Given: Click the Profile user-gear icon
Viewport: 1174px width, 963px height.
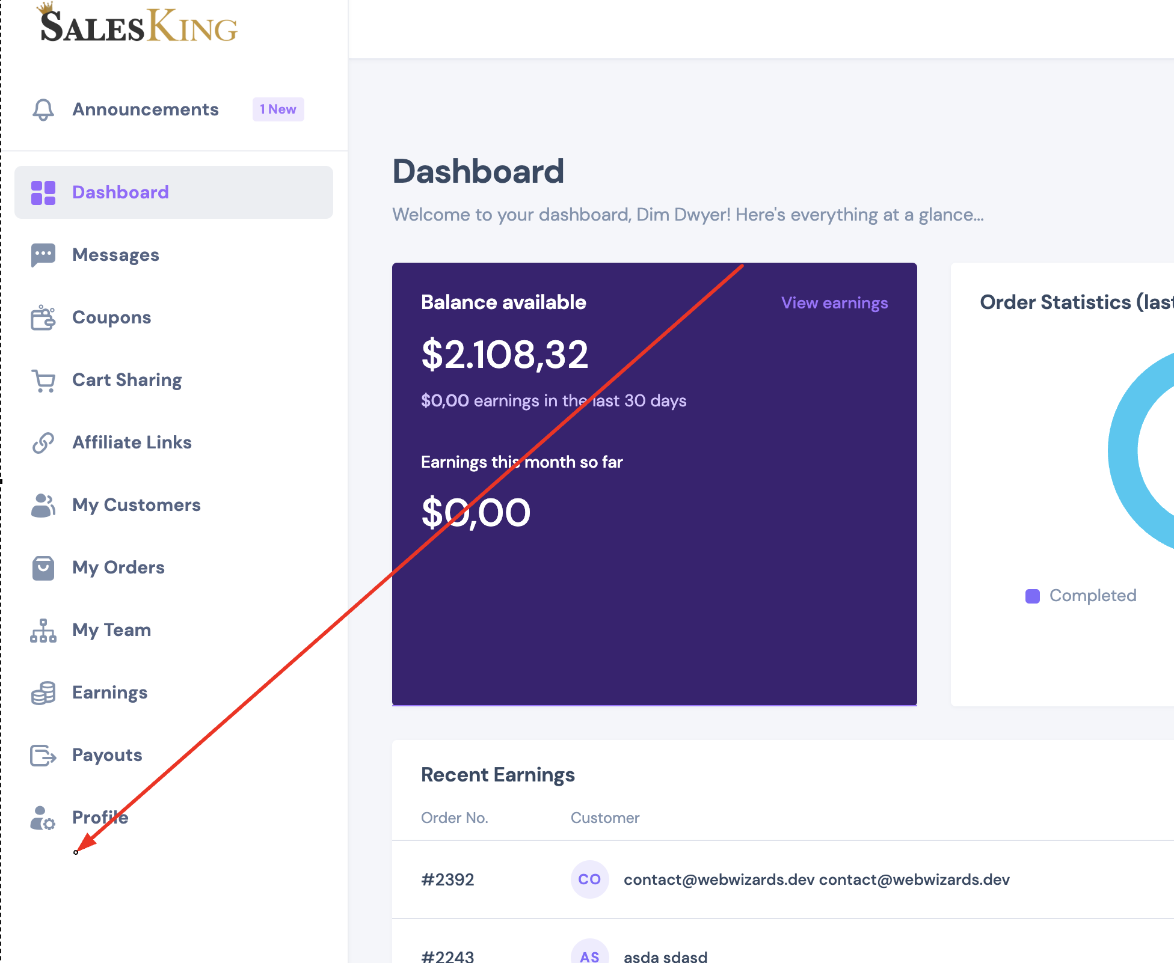Looking at the screenshot, I should tap(43, 818).
